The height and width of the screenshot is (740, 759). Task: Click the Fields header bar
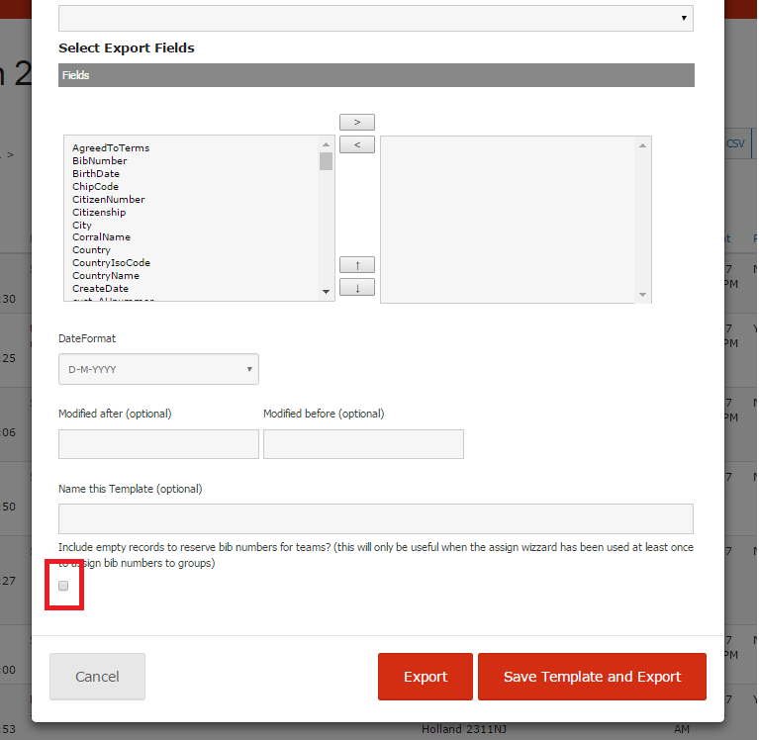click(x=376, y=75)
